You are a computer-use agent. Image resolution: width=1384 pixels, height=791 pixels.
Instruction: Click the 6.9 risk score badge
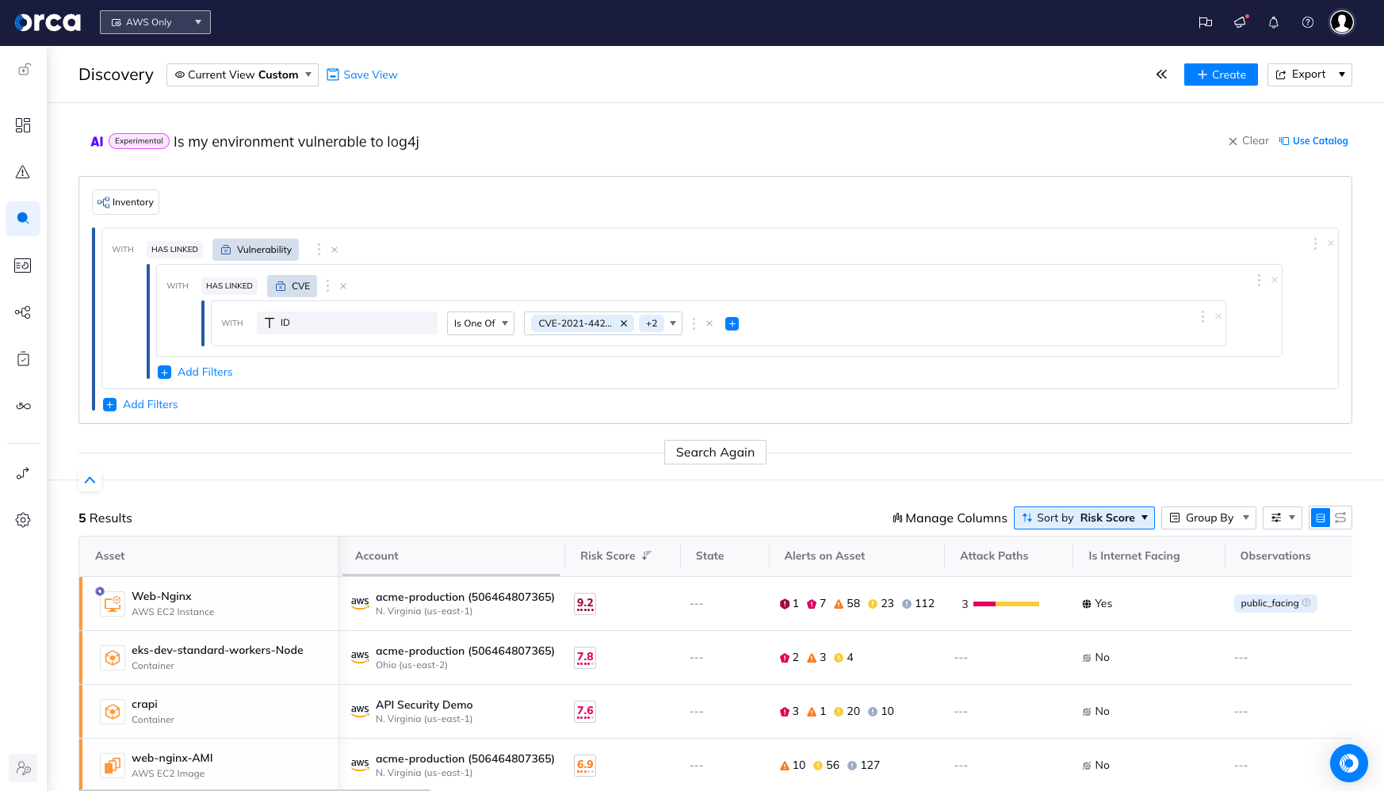585,766
